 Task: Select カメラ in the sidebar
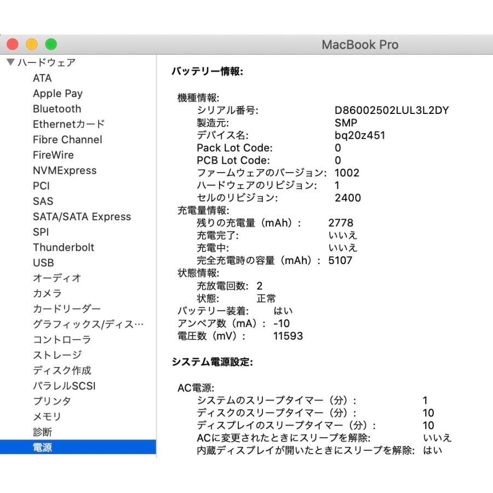tap(47, 294)
